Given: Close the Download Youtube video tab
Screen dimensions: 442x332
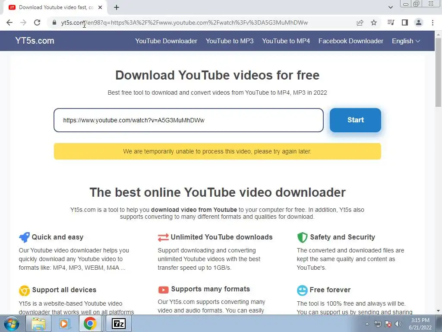Looking at the screenshot, I should [x=100, y=7].
